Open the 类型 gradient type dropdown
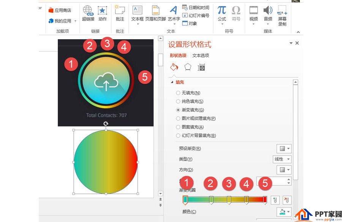 282,159
